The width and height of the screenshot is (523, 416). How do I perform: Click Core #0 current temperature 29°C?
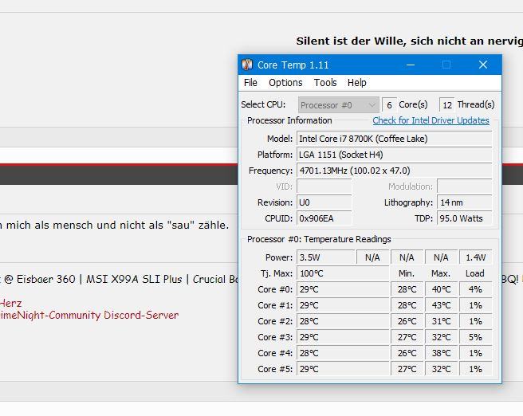pos(343,289)
